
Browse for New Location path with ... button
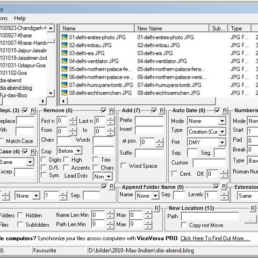point(251,219)
